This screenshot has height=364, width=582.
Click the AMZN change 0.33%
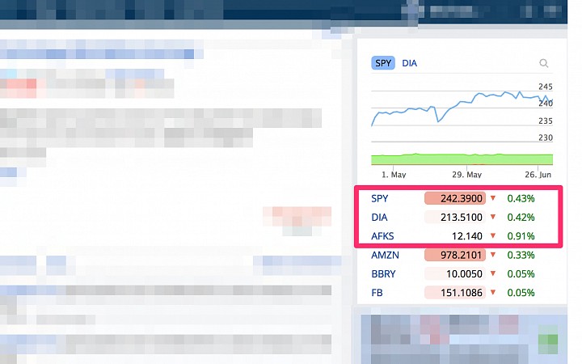click(521, 255)
